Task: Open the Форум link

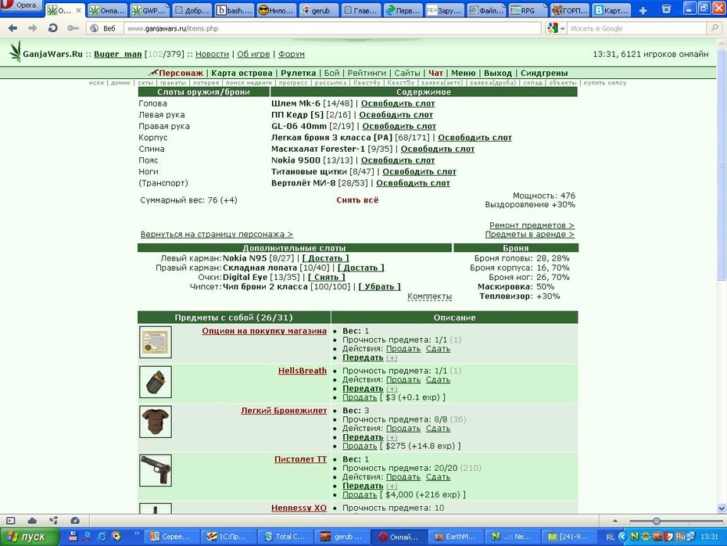Action: (x=291, y=54)
